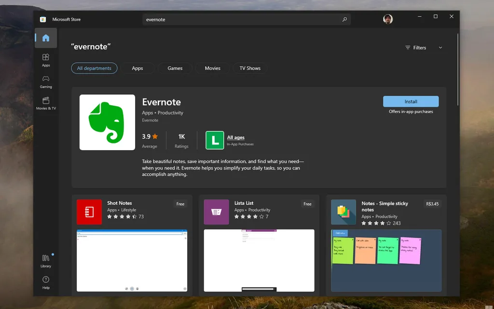Image resolution: width=494 pixels, height=309 pixels.
Task: Click the Evernote elephant app icon
Action: pos(107,122)
